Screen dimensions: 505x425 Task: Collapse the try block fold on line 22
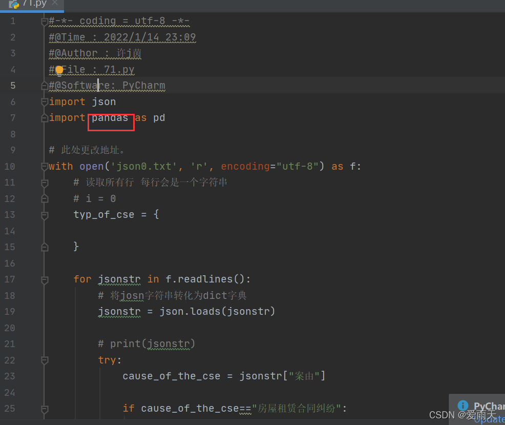tap(44, 360)
